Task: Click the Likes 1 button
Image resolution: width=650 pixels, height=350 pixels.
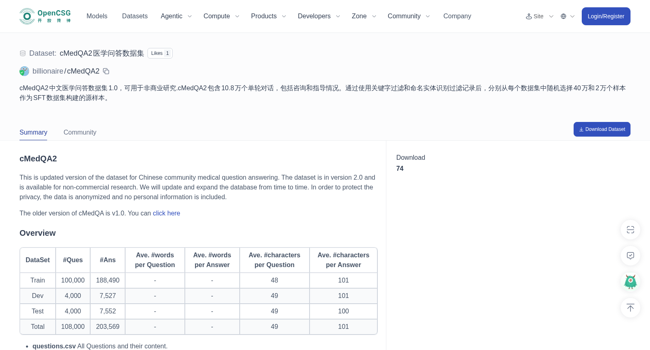Action: (x=160, y=53)
